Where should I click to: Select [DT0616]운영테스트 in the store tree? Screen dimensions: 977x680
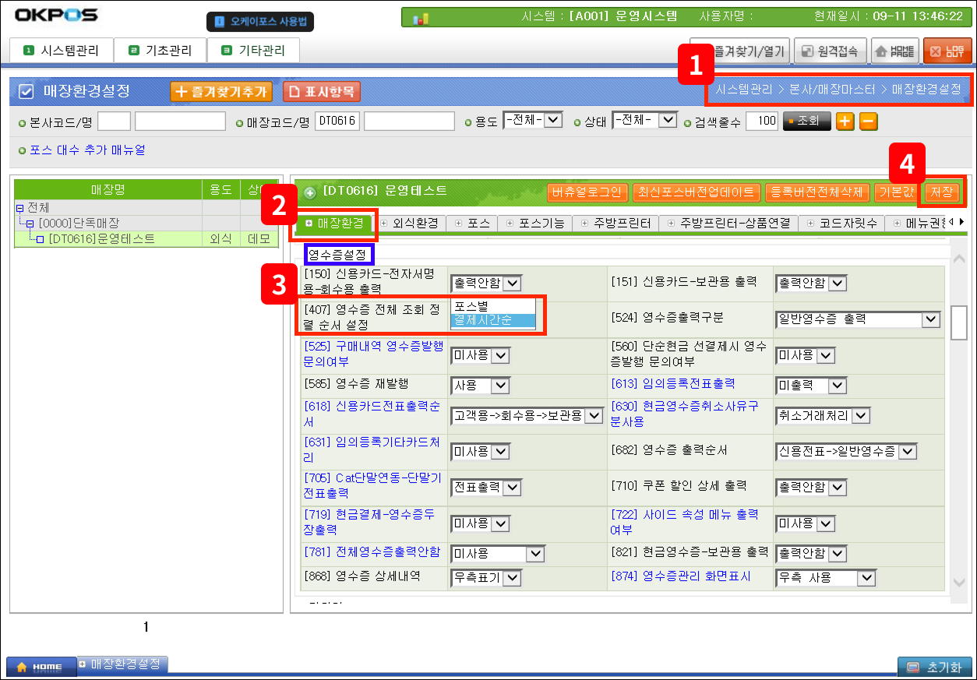coord(101,239)
